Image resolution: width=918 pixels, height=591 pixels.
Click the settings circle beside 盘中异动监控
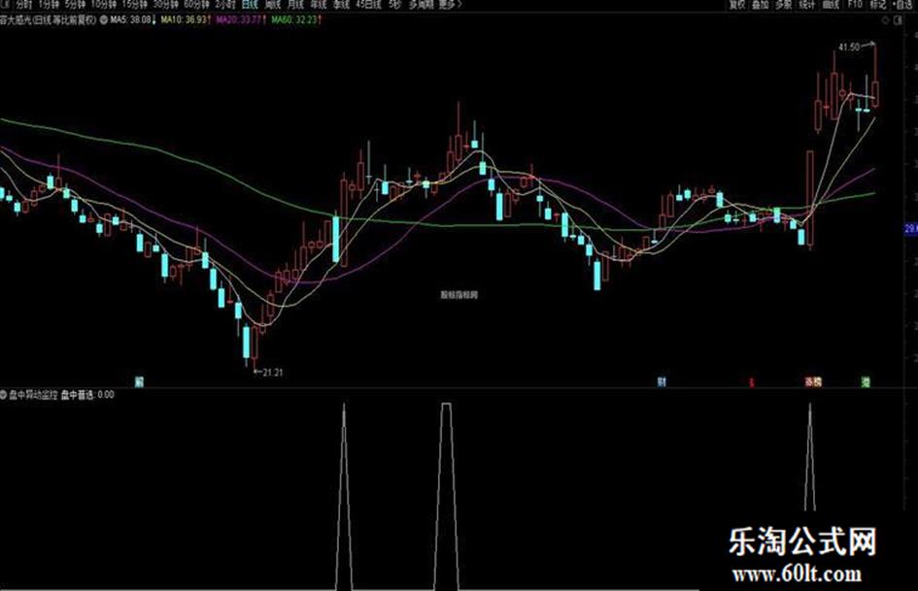3,395
